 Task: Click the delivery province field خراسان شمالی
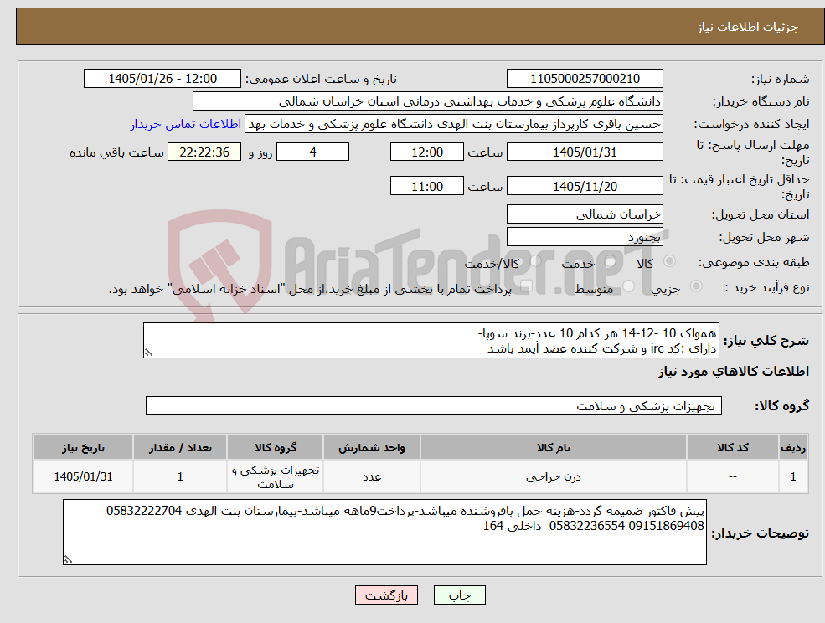pyautogui.click(x=585, y=214)
